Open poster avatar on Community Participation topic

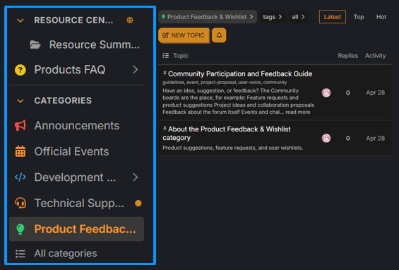click(x=326, y=93)
